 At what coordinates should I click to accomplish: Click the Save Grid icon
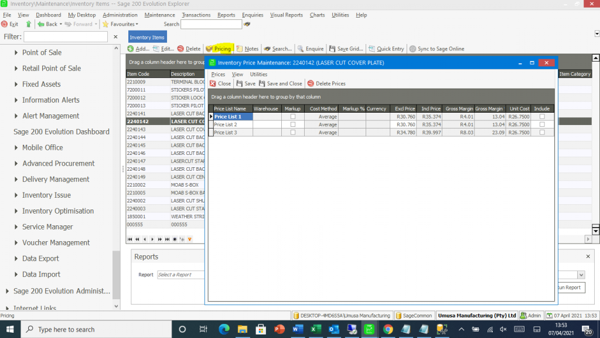332,49
